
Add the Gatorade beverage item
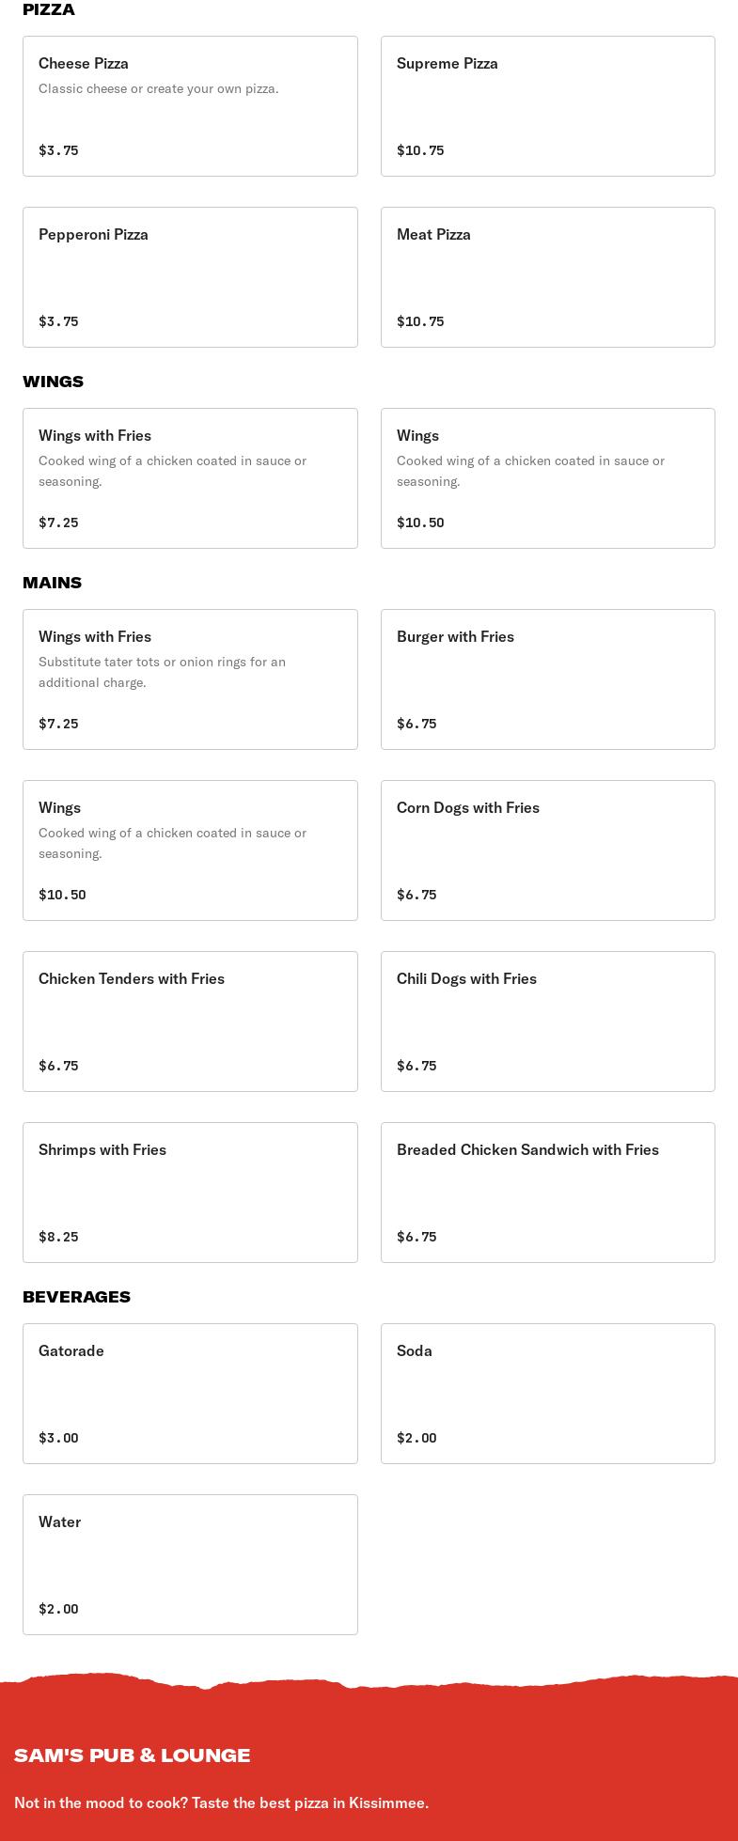(x=190, y=1394)
